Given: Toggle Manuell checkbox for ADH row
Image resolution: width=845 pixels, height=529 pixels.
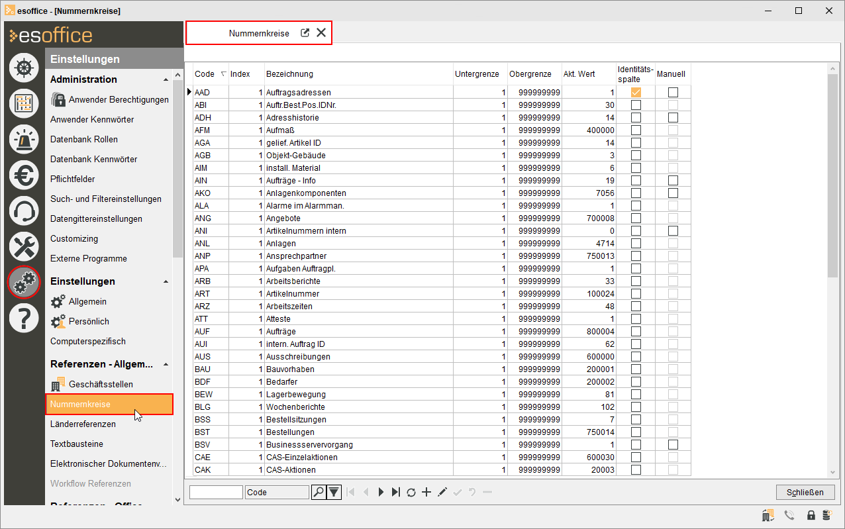Looking at the screenshot, I should click(673, 118).
